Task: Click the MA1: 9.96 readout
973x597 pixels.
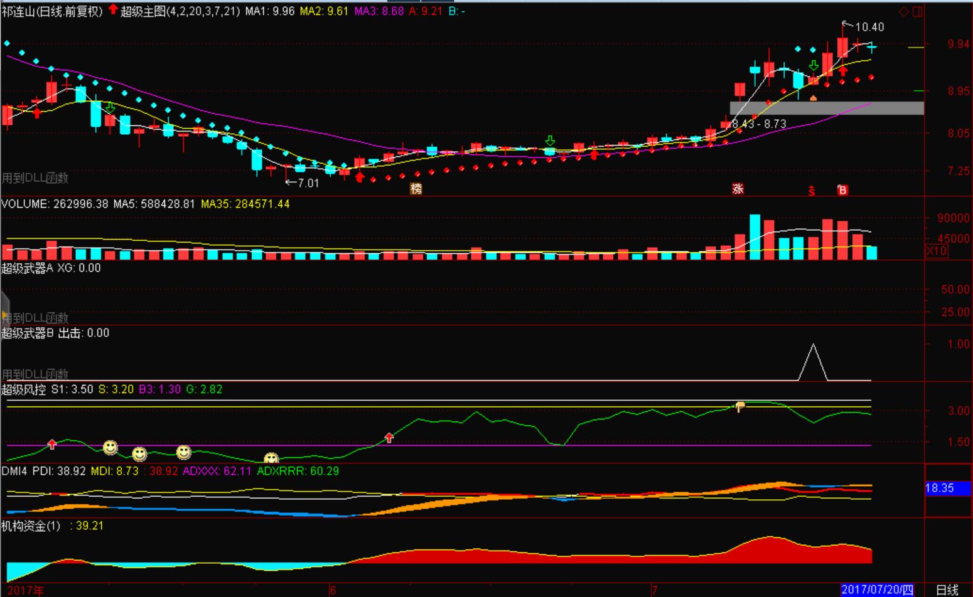Action: 269,11
